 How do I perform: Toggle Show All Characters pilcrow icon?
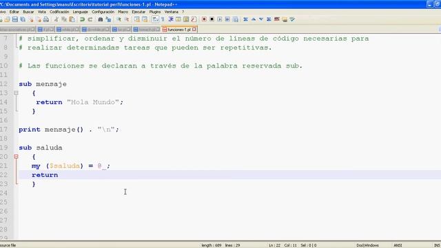coord(163,19)
